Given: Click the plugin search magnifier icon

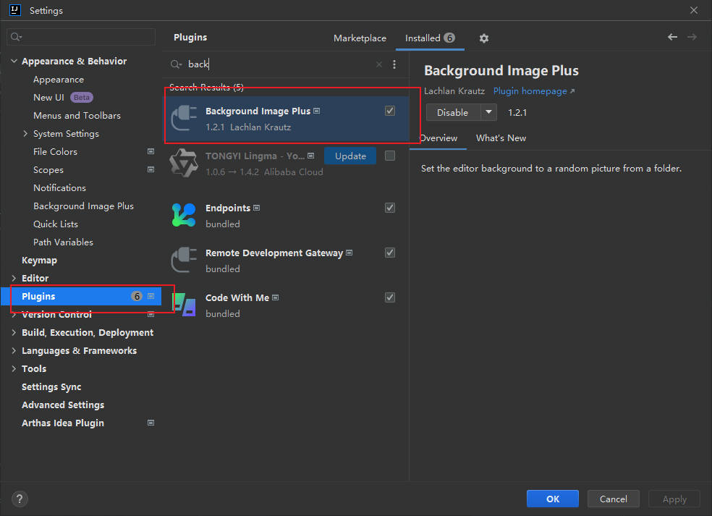Looking at the screenshot, I should click(176, 64).
